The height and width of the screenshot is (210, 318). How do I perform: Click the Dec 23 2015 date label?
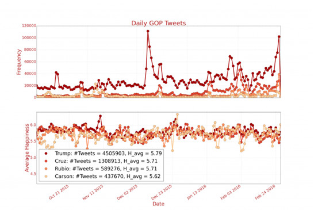162,192
